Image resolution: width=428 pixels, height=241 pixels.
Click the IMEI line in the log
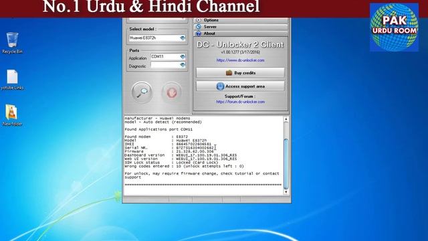168,144
